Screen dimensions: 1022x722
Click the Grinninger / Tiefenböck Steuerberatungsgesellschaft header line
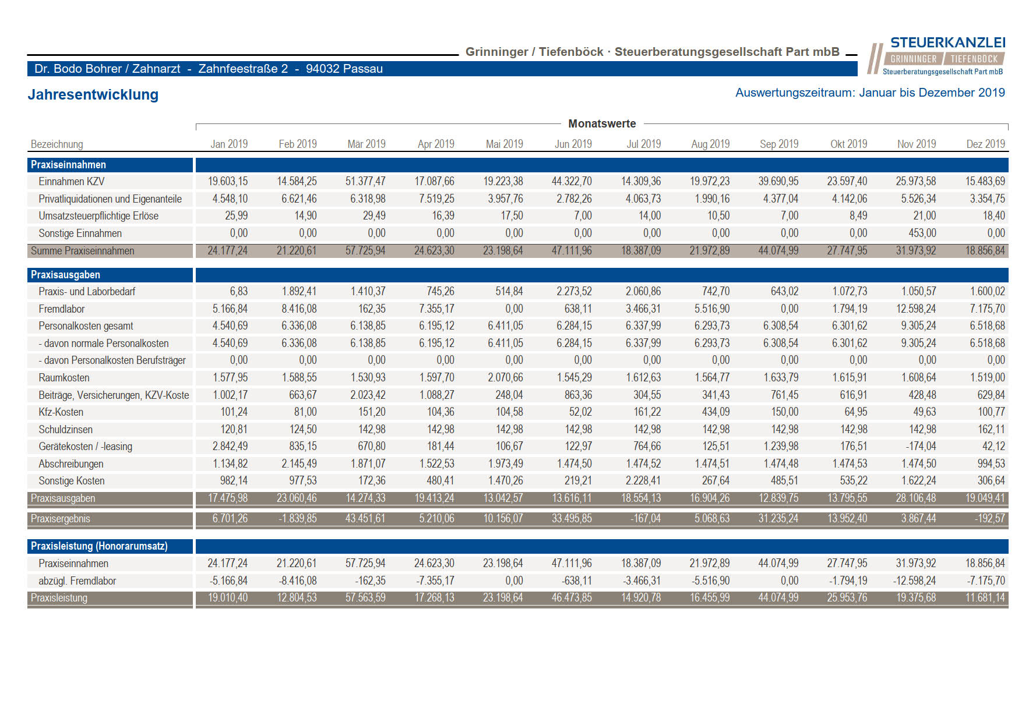pos(652,52)
